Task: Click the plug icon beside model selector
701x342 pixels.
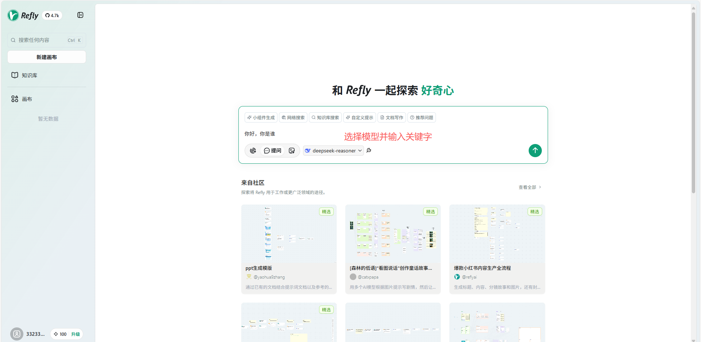Action: (369, 150)
